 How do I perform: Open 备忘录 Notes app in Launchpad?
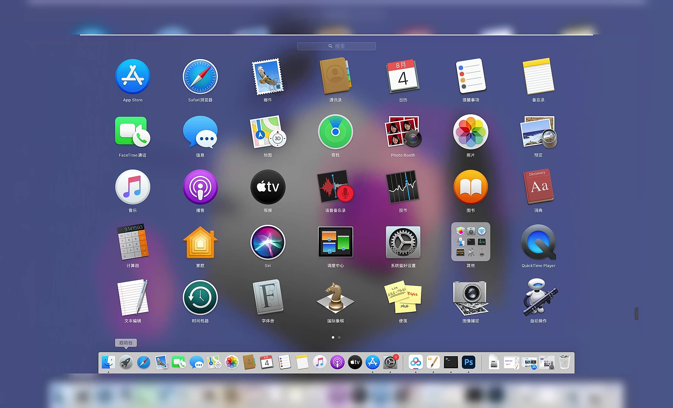coord(538,76)
